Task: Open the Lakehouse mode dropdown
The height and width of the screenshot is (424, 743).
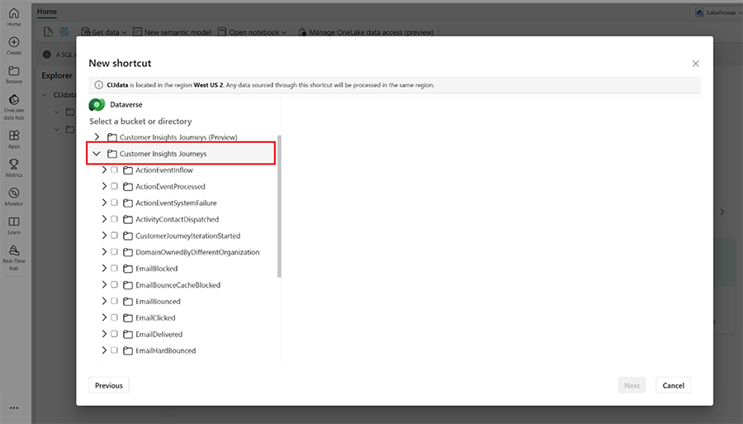Action: 718,12
